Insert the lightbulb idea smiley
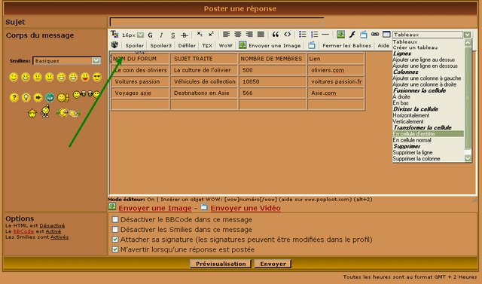Image resolution: width=482 pixels, height=284 pixels. 26,98
